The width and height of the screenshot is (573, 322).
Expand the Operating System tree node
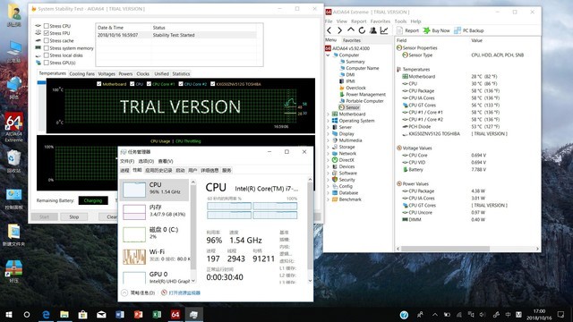coord(328,121)
